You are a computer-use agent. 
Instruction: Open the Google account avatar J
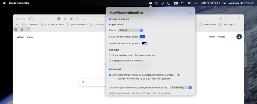pyautogui.click(x=239, y=37)
